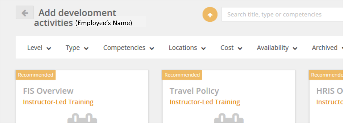Click the Level dropdown chevron icon
Image resolution: width=343 pixels, height=123 pixels.
pyautogui.click(x=49, y=48)
